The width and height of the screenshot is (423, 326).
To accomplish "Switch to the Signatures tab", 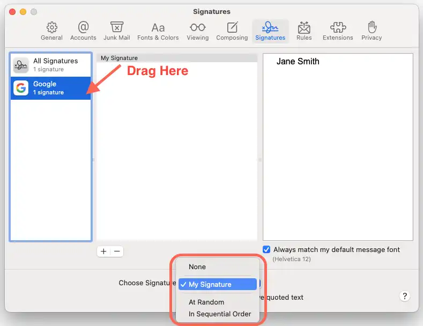I will [270, 31].
